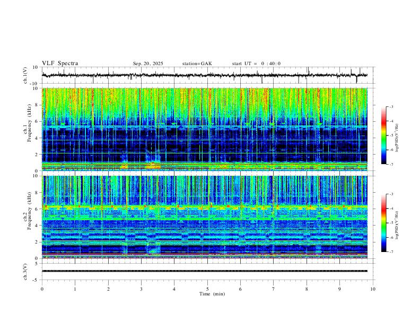
Task: Click the "-7" label on ch.1 color bar
Action: [391, 164]
